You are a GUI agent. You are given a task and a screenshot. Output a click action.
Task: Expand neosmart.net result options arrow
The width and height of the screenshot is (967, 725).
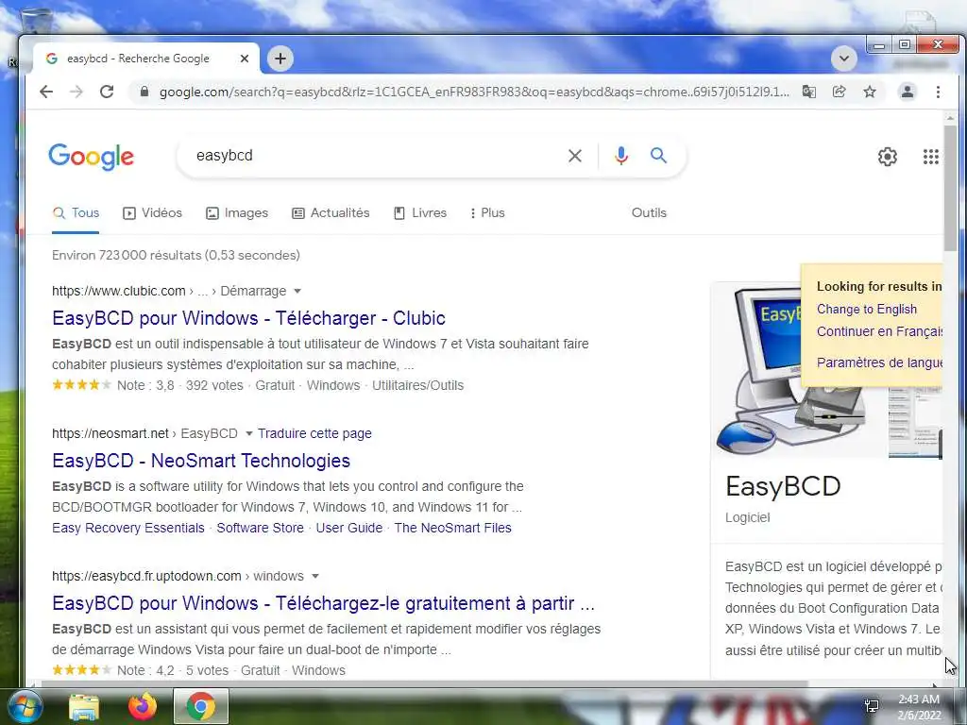(248, 433)
